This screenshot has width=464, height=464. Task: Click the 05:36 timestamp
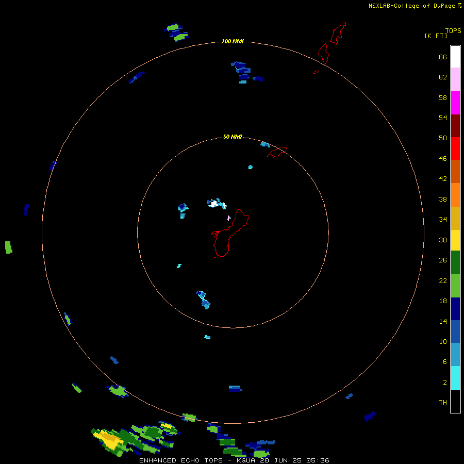pyautogui.click(x=318, y=460)
